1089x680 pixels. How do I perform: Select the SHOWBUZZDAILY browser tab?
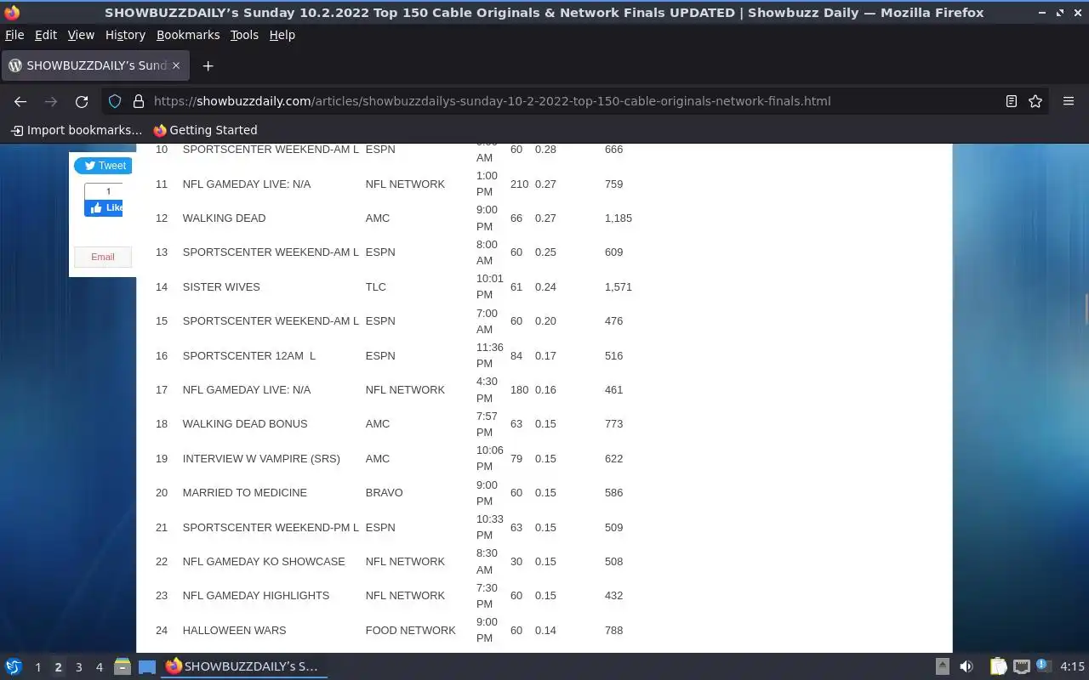pyautogui.click(x=94, y=65)
